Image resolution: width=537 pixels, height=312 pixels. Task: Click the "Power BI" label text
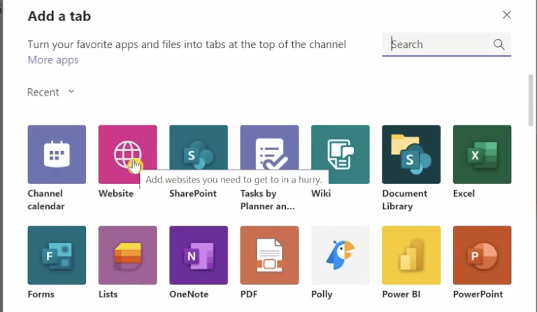pyautogui.click(x=401, y=295)
